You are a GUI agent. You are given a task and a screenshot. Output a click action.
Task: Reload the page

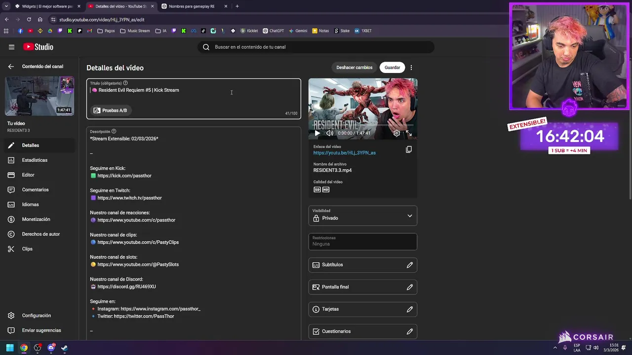(x=29, y=20)
